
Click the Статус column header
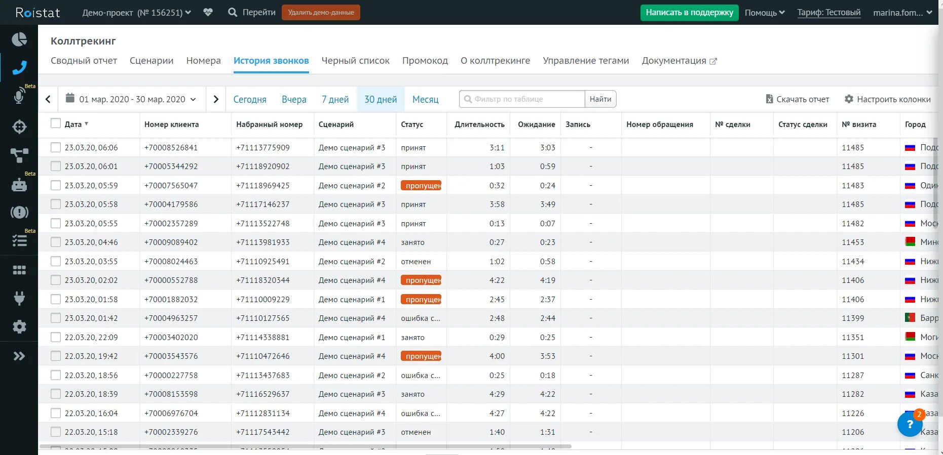[x=412, y=124]
